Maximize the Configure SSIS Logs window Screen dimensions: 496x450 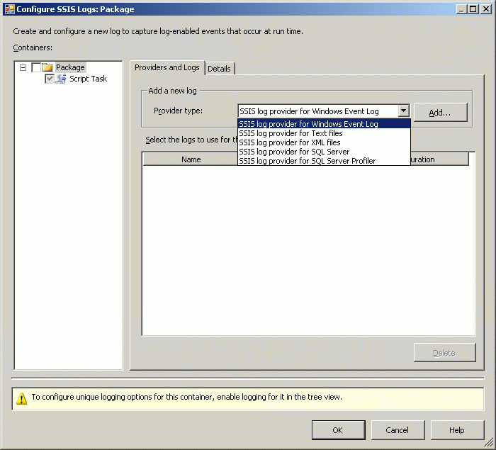[473, 9]
